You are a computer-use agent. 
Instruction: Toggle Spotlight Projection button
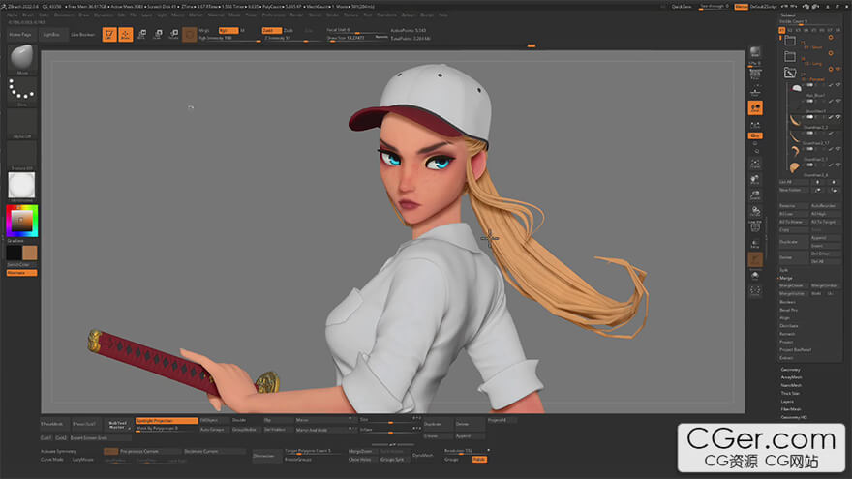pos(167,420)
